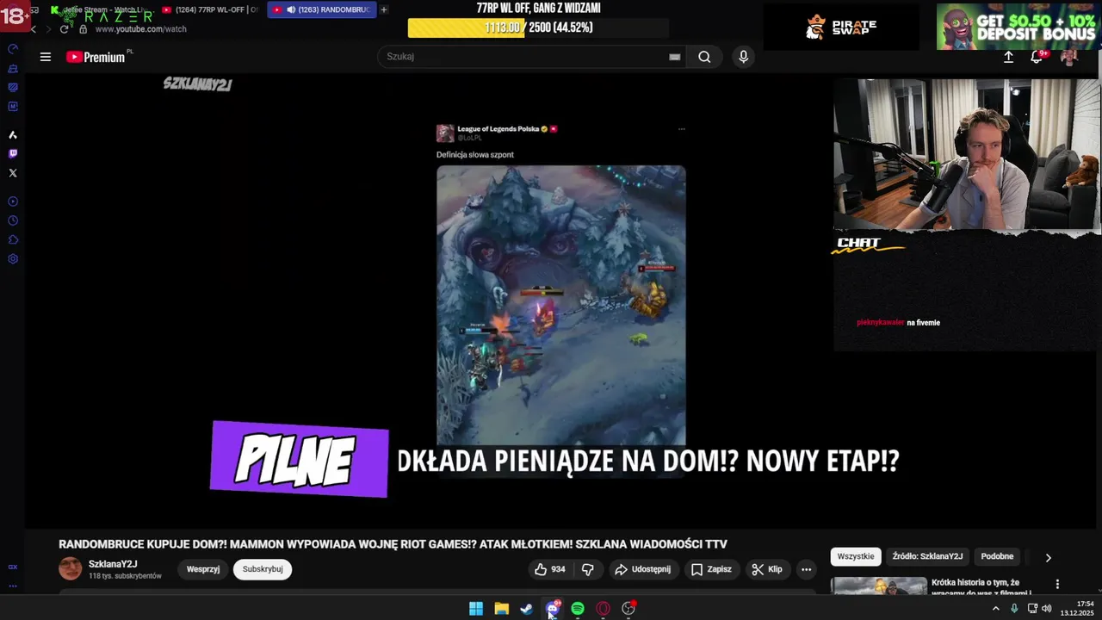The image size is (1102, 620).
Task: Click the search magnifier button
Action: (x=704, y=57)
